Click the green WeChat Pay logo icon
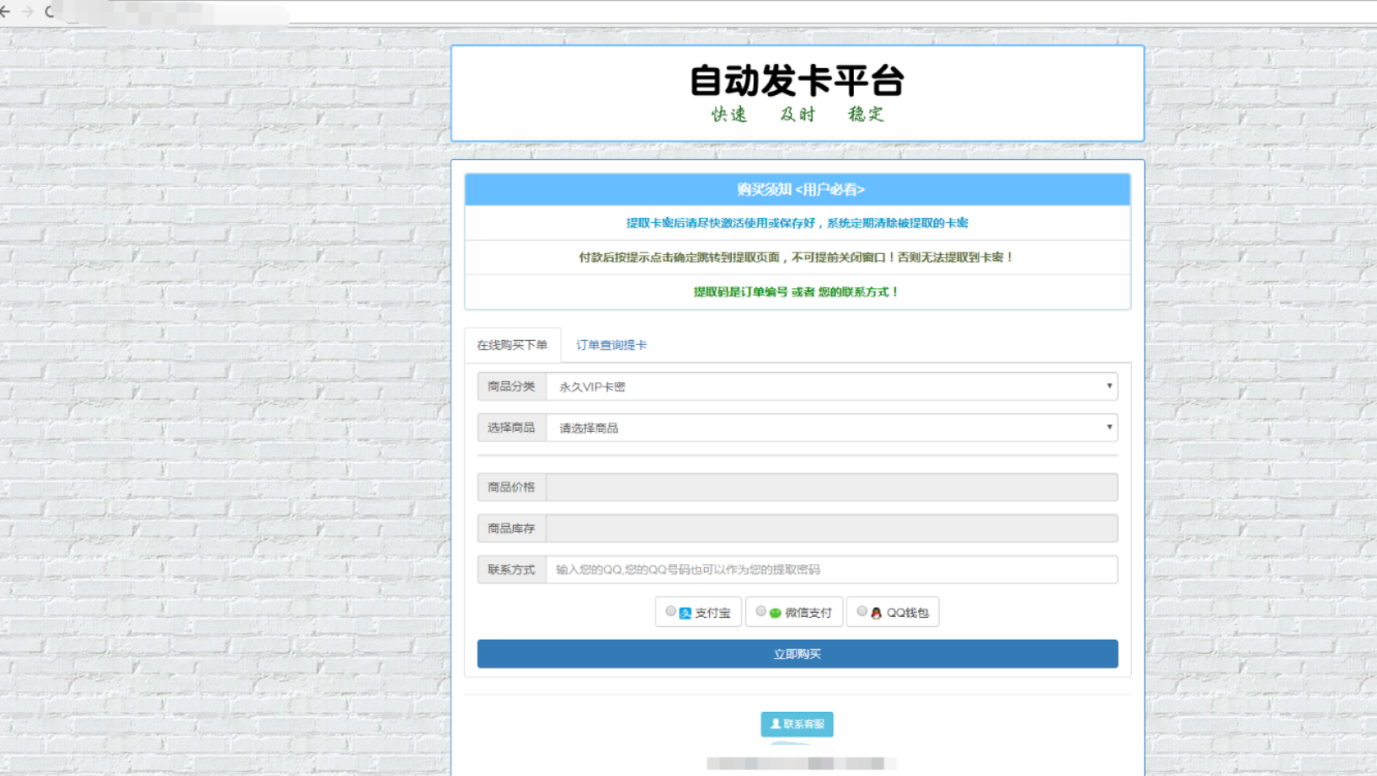This screenshot has height=776, width=1377. (x=775, y=613)
